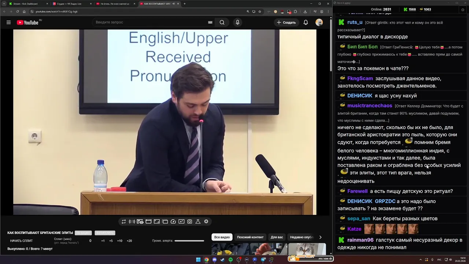Screen dimensions: 469x264
Task: Take a screenshot with the camera icon
Action: (190, 221)
